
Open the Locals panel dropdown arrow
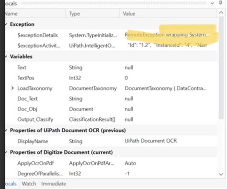(x=212, y=3)
